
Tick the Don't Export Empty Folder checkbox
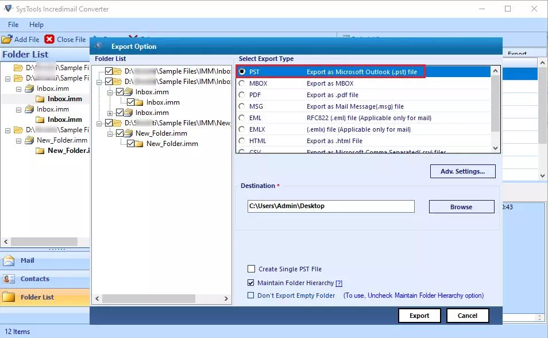tap(250, 295)
